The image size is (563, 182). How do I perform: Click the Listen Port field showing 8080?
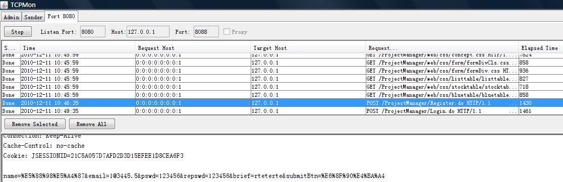tap(93, 32)
